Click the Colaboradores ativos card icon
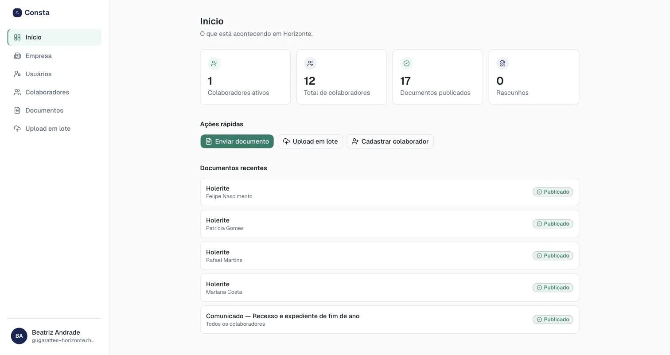 214,63
